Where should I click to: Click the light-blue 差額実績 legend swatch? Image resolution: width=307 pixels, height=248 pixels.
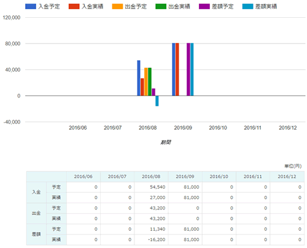247,6
